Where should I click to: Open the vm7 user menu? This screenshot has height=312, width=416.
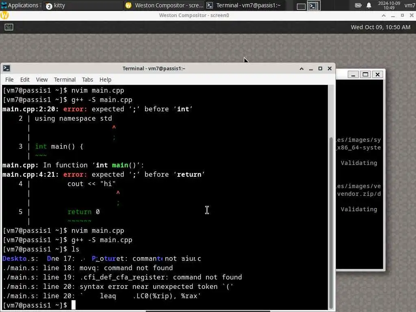click(409, 5)
